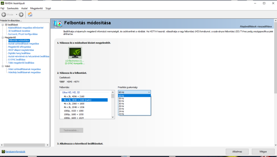The height and width of the screenshot is (157, 277).
Task: Click the Testreszabás... button
Action: tap(71, 130)
